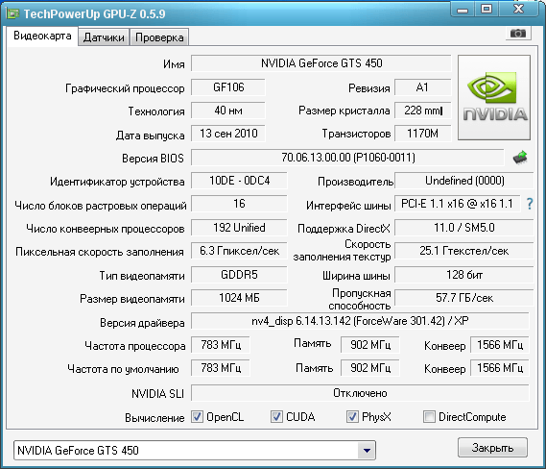The height and width of the screenshot is (469, 546).
Task: Click the NVIDIA logo image
Action: [x=494, y=98]
